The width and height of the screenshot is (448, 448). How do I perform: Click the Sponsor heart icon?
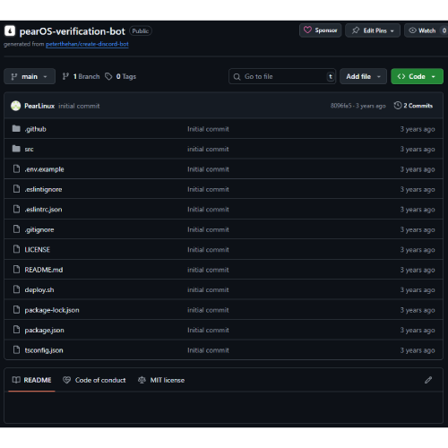click(307, 30)
